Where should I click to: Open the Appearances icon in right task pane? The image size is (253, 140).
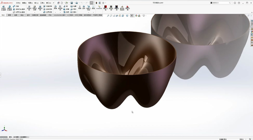click(252, 32)
